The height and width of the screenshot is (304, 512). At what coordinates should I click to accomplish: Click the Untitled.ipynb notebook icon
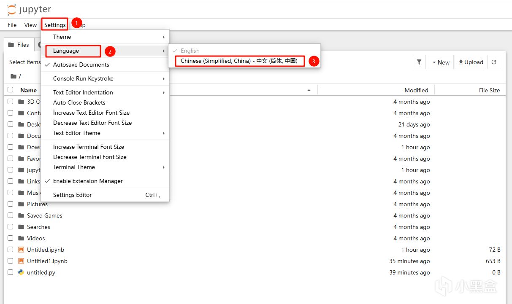21,250
